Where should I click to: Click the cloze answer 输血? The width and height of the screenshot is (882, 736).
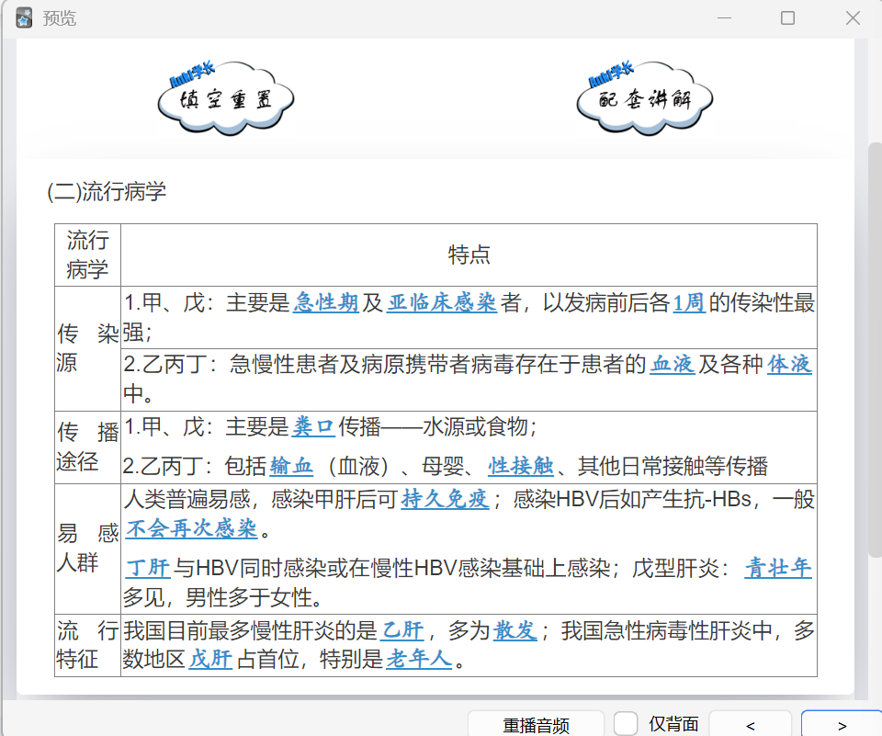pyautogui.click(x=291, y=466)
